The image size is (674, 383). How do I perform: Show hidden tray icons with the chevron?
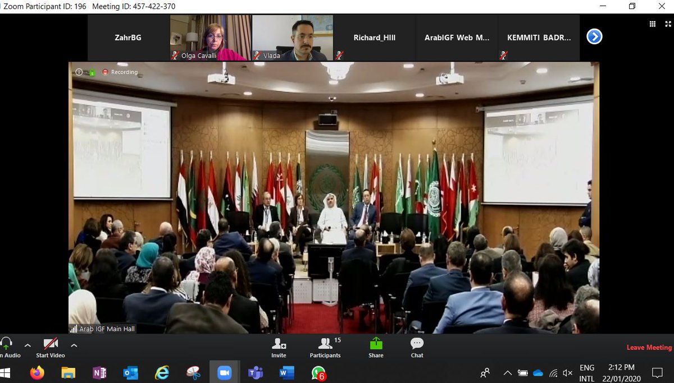click(x=507, y=372)
